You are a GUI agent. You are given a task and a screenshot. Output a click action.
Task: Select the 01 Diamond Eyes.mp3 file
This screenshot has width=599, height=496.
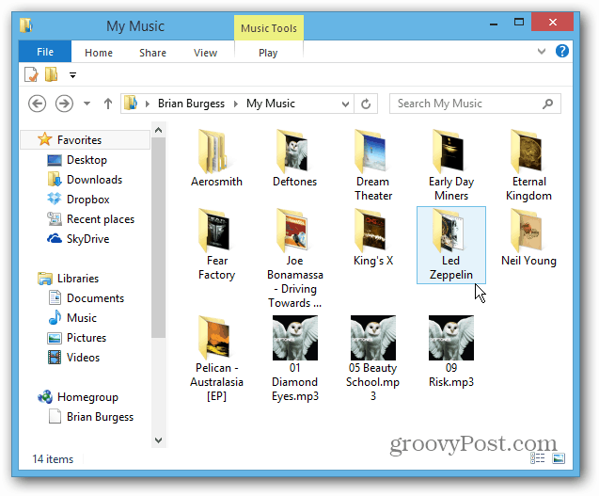coord(294,359)
